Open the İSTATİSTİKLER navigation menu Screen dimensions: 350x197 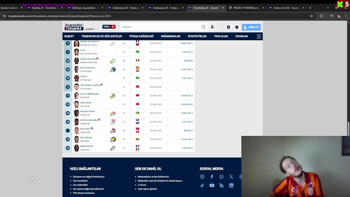197,36
